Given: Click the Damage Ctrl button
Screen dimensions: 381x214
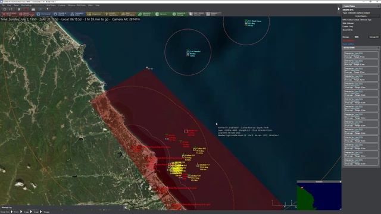Looking at the screenshot, I should (x=374, y=37).
